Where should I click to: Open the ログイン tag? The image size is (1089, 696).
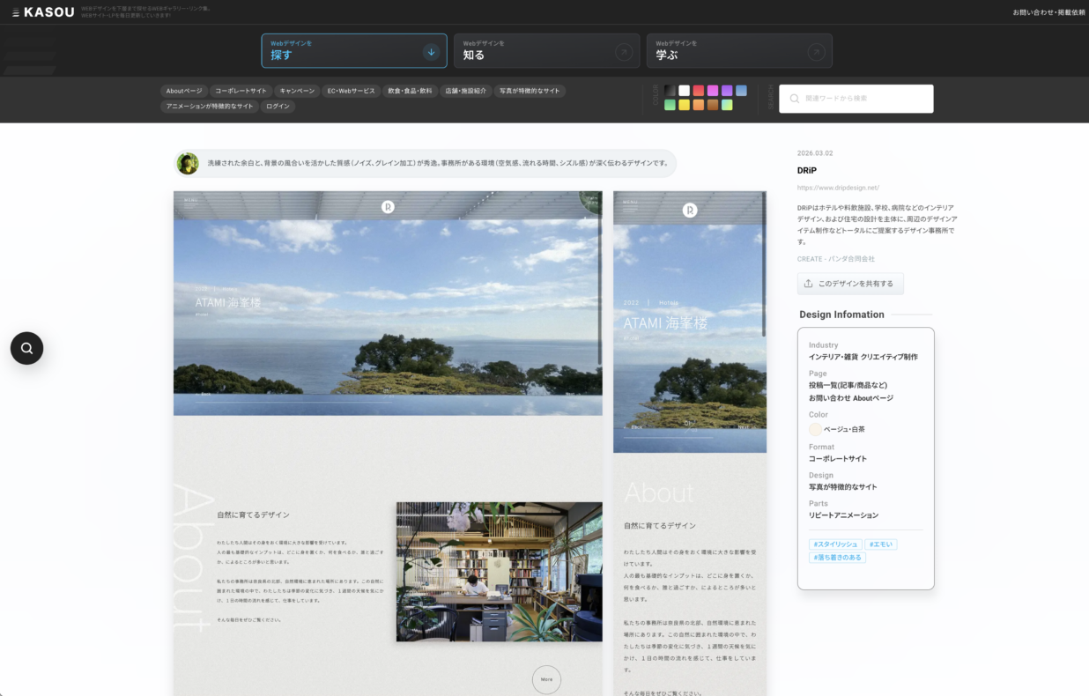tap(278, 106)
